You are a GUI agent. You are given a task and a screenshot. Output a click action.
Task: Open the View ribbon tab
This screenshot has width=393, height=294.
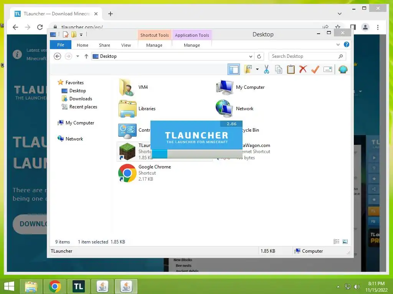pos(126,45)
